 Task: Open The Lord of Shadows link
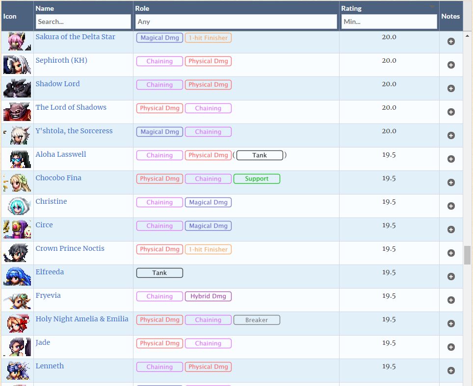71,107
